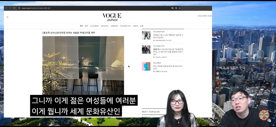Click the WELLNESS category label
The width and height of the screenshot is (276, 127).
pyautogui.click(x=157, y=63)
